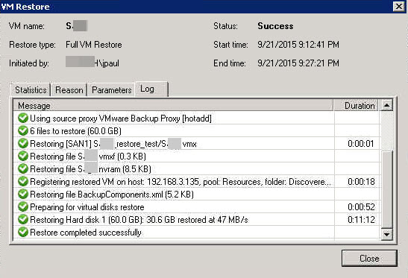Click green check beside 'Restoring Hard disk 1'
The width and height of the screenshot is (408, 278).
coord(23,219)
